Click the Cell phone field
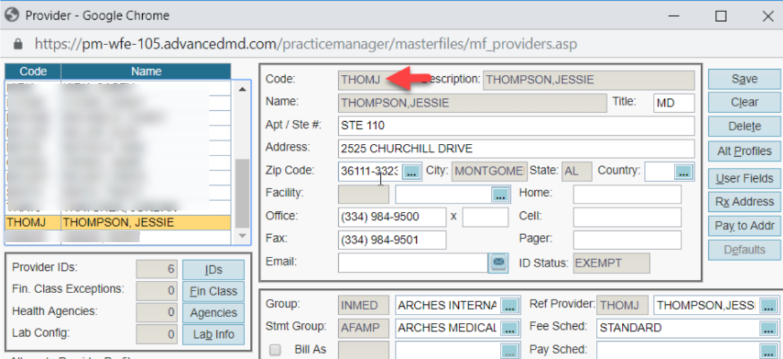The width and height of the screenshot is (783, 359). coord(628,217)
